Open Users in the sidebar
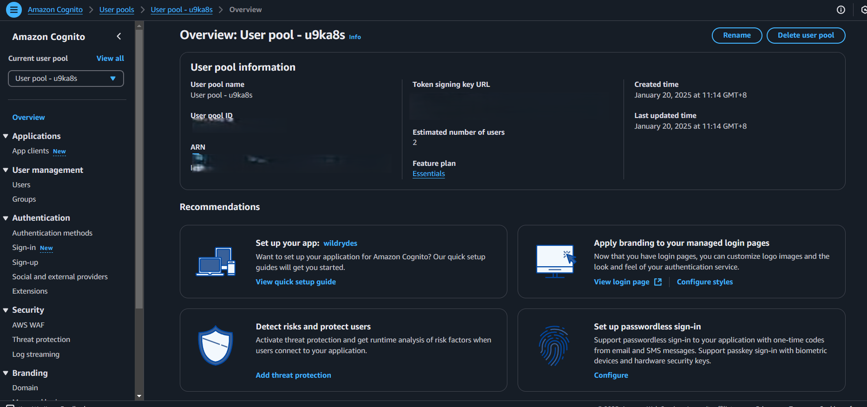The height and width of the screenshot is (407, 867). tap(21, 185)
